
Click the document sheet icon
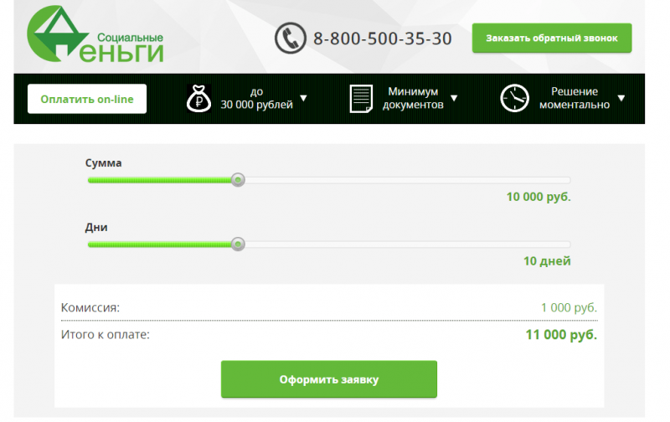[x=361, y=99]
